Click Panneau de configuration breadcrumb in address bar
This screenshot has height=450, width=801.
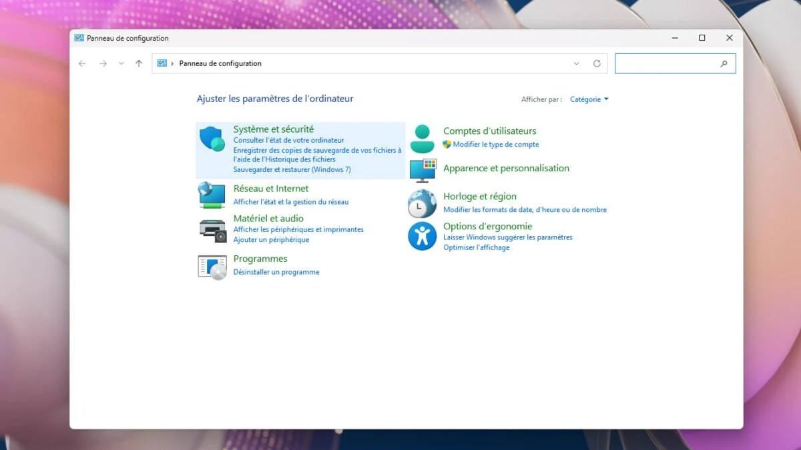(x=220, y=63)
